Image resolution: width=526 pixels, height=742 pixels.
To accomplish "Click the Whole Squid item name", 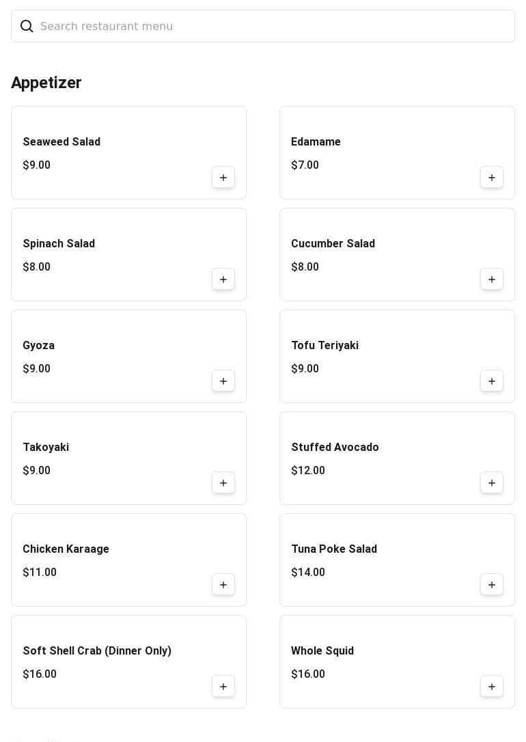I will 322,651.
